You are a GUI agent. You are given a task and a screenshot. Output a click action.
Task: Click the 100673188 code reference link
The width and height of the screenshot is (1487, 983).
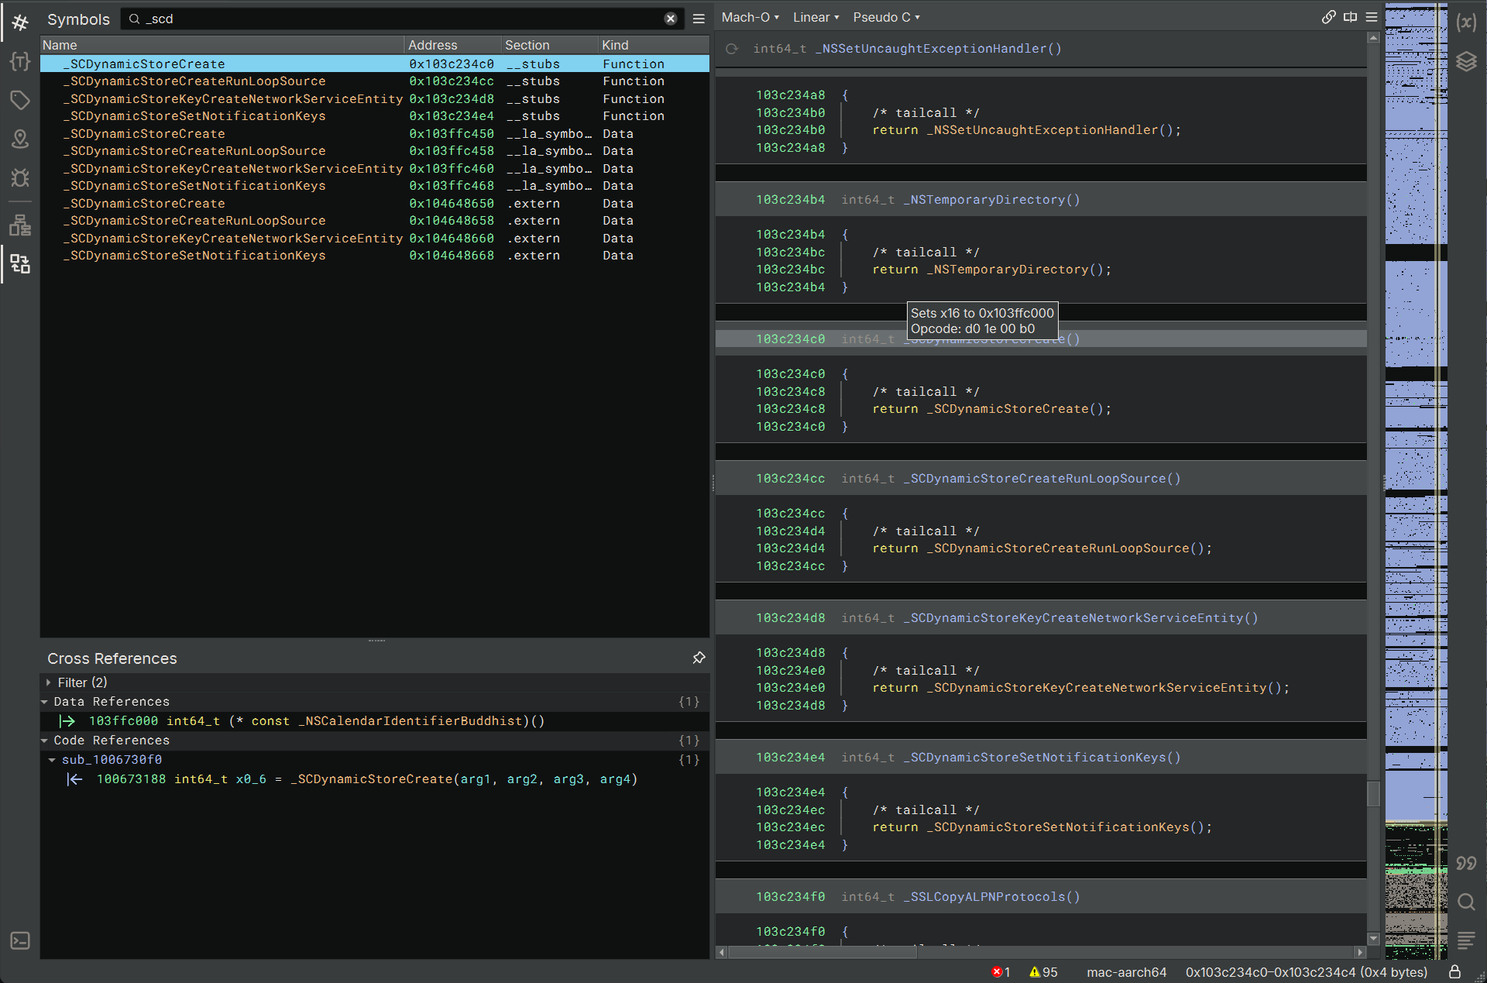point(131,779)
